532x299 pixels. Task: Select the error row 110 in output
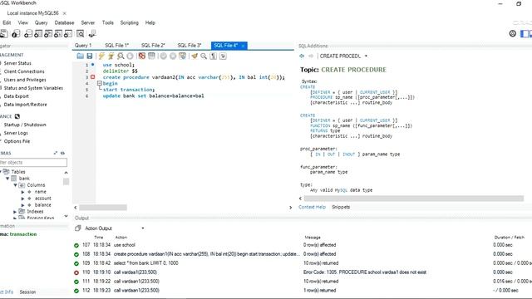(302, 272)
